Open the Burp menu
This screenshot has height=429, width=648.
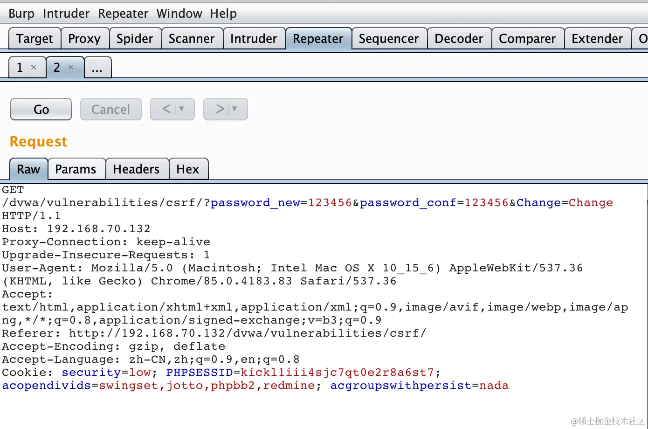coord(21,14)
